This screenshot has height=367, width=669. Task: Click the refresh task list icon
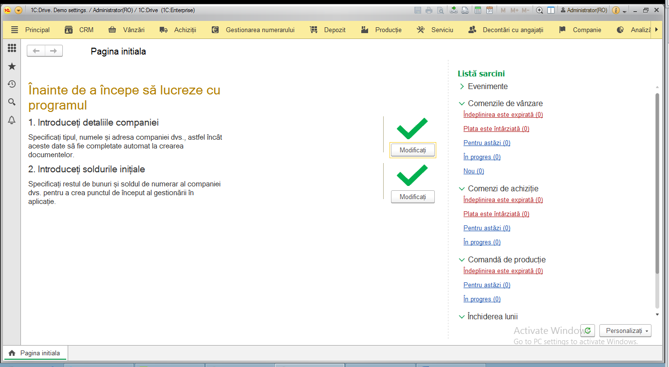point(588,330)
